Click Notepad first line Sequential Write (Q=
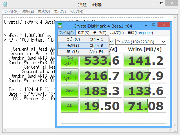The image size is (180, 135). (33, 53)
